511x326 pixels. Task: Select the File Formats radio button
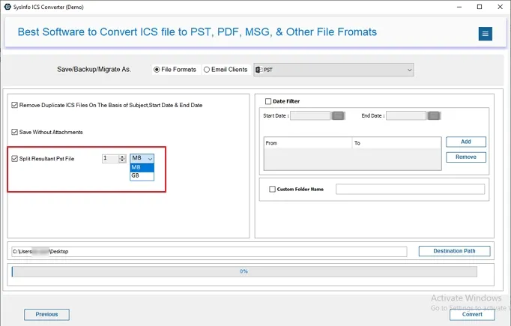pyautogui.click(x=157, y=70)
